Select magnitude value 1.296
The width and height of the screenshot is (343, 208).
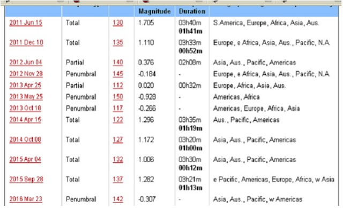tap(146, 120)
